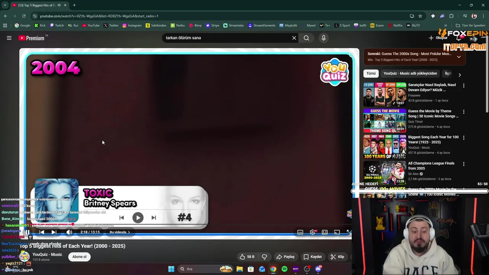
Task: Click the taskbar Ara search box
Action: (x=206, y=269)
